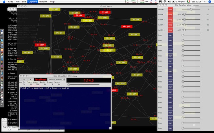The image size is (214, 133).
Task: Click the prepare rec button
Action: pyautogui.click(x=60, y=80)
